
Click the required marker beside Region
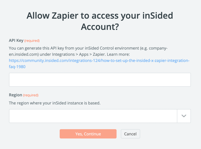pyautogui.click(x=31, y=95)
